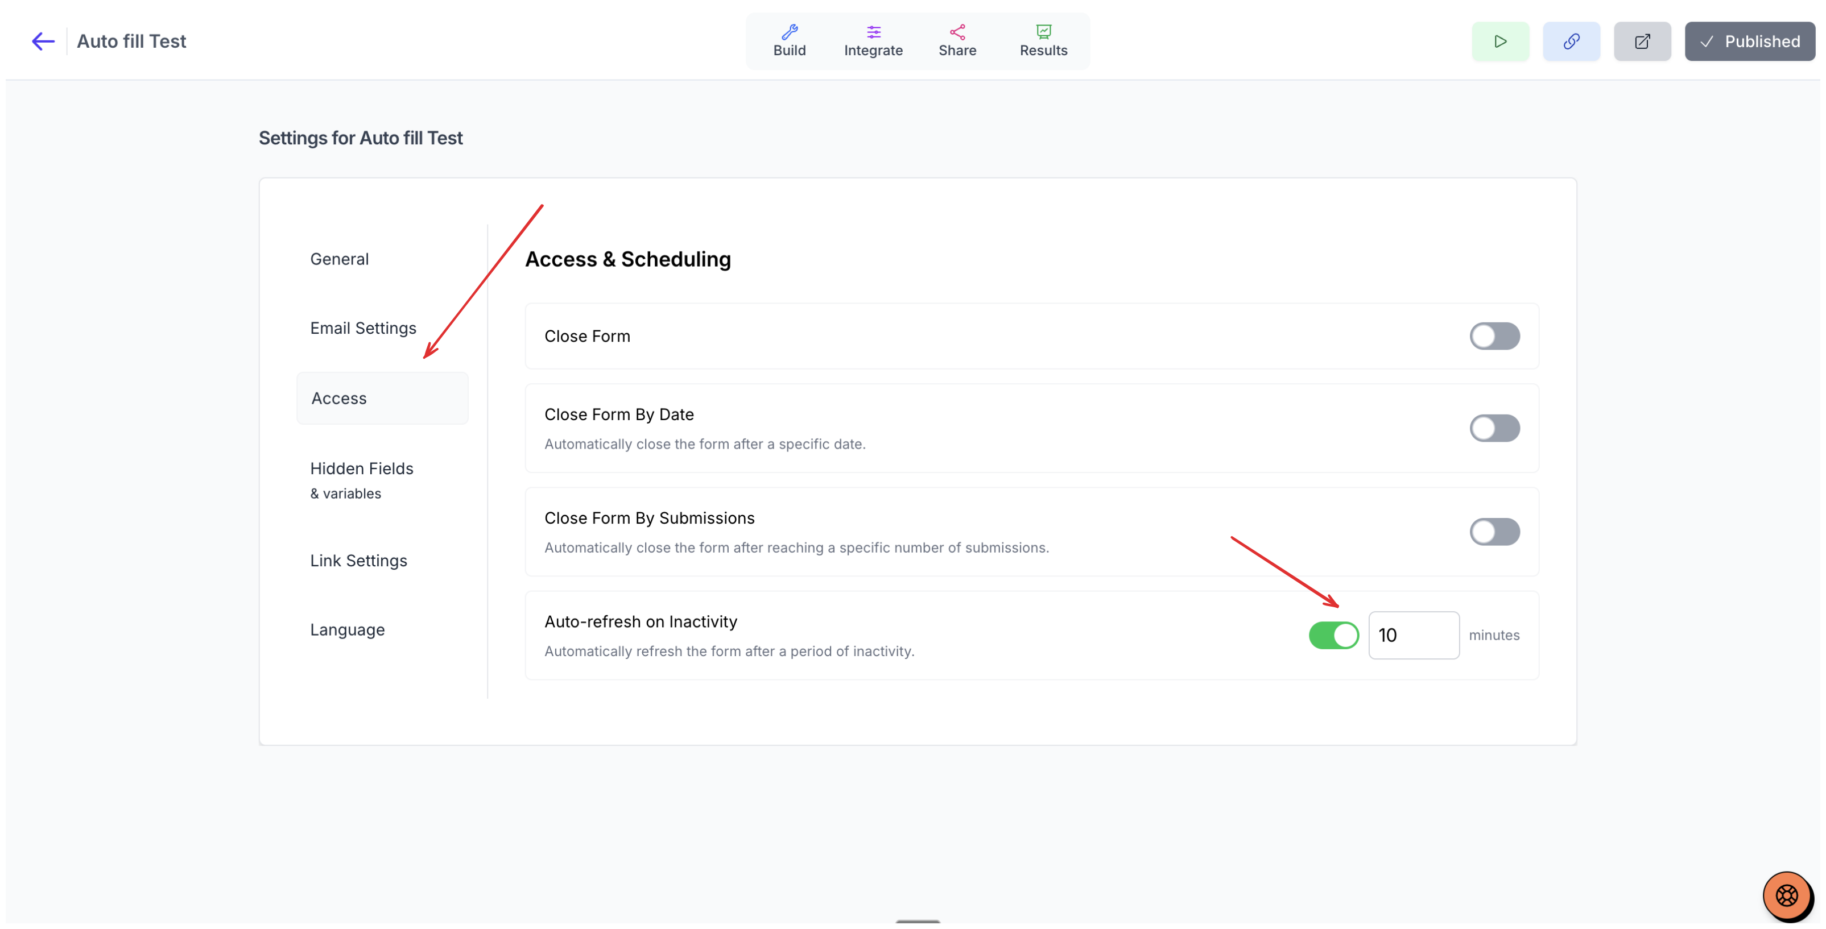Open the orange help widget icon
The image size is (1826, 929).
pyautogui.click(x=1786, y=895)
